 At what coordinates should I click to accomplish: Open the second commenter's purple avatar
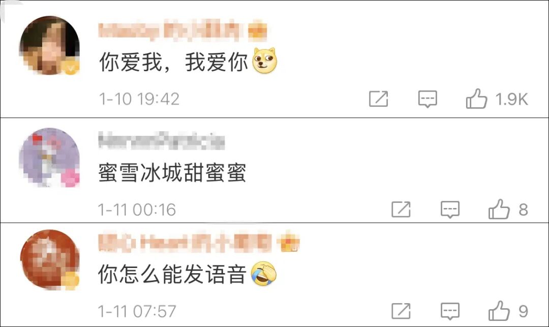tap(49, 157)
